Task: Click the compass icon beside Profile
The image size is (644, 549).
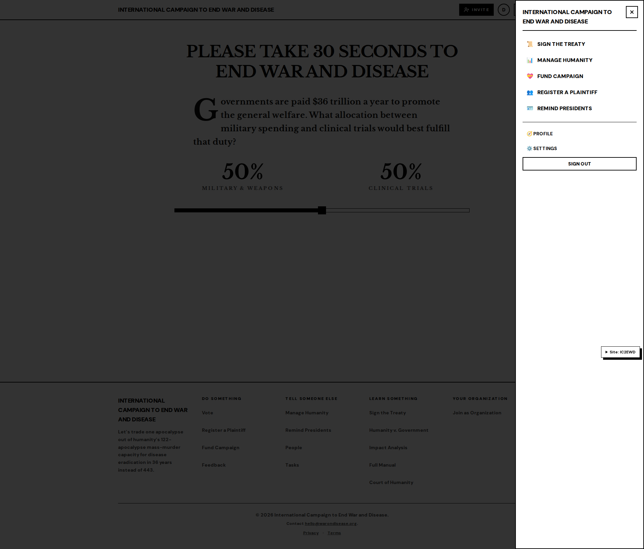Action: click(x=529, y=134)
